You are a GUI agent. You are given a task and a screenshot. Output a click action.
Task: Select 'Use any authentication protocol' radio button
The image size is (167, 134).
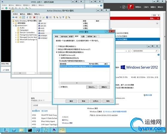pos(60,58)
